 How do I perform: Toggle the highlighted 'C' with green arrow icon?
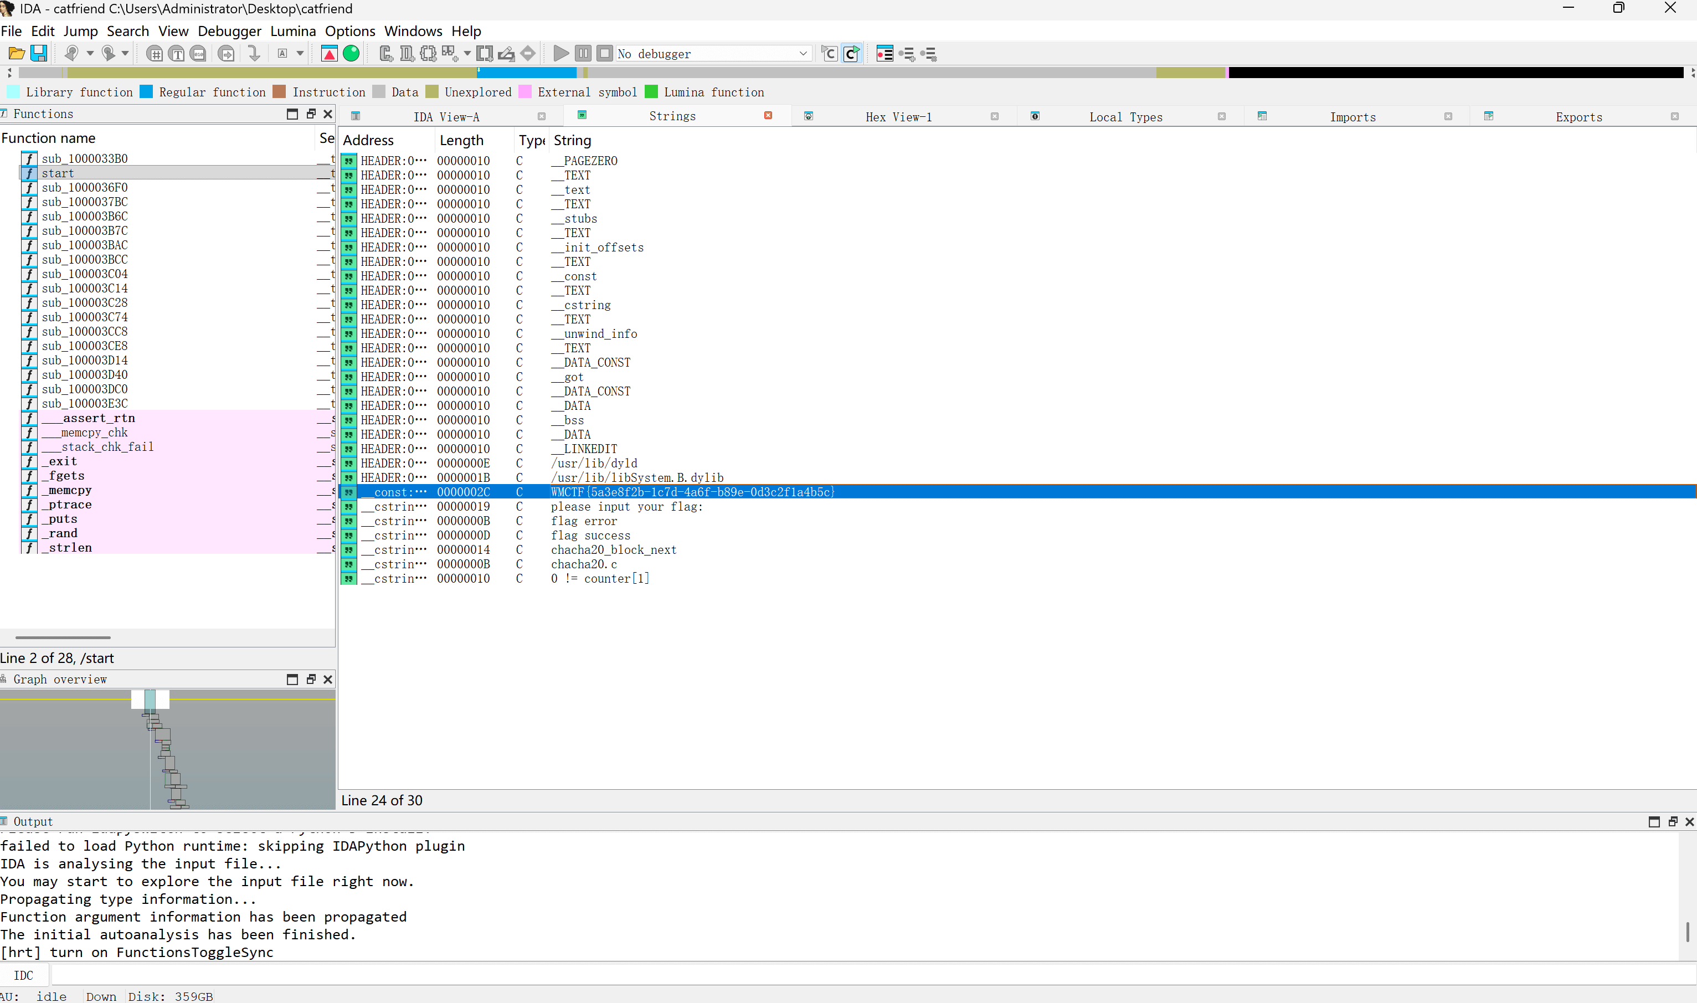pos(851,53)
